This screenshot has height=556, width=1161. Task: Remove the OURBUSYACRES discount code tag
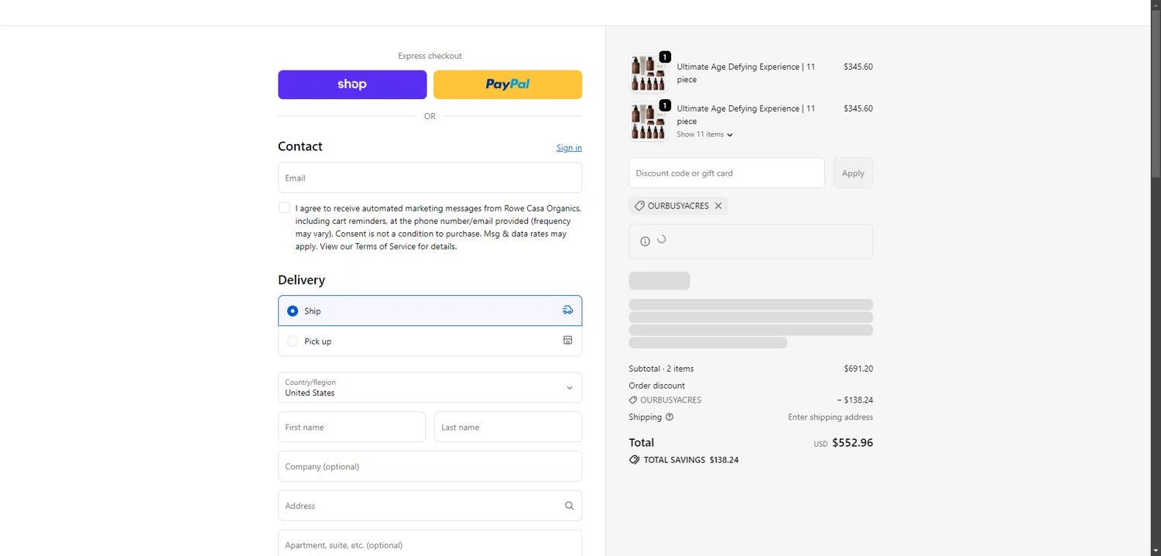pyautogui.click(x=718, y=206)
